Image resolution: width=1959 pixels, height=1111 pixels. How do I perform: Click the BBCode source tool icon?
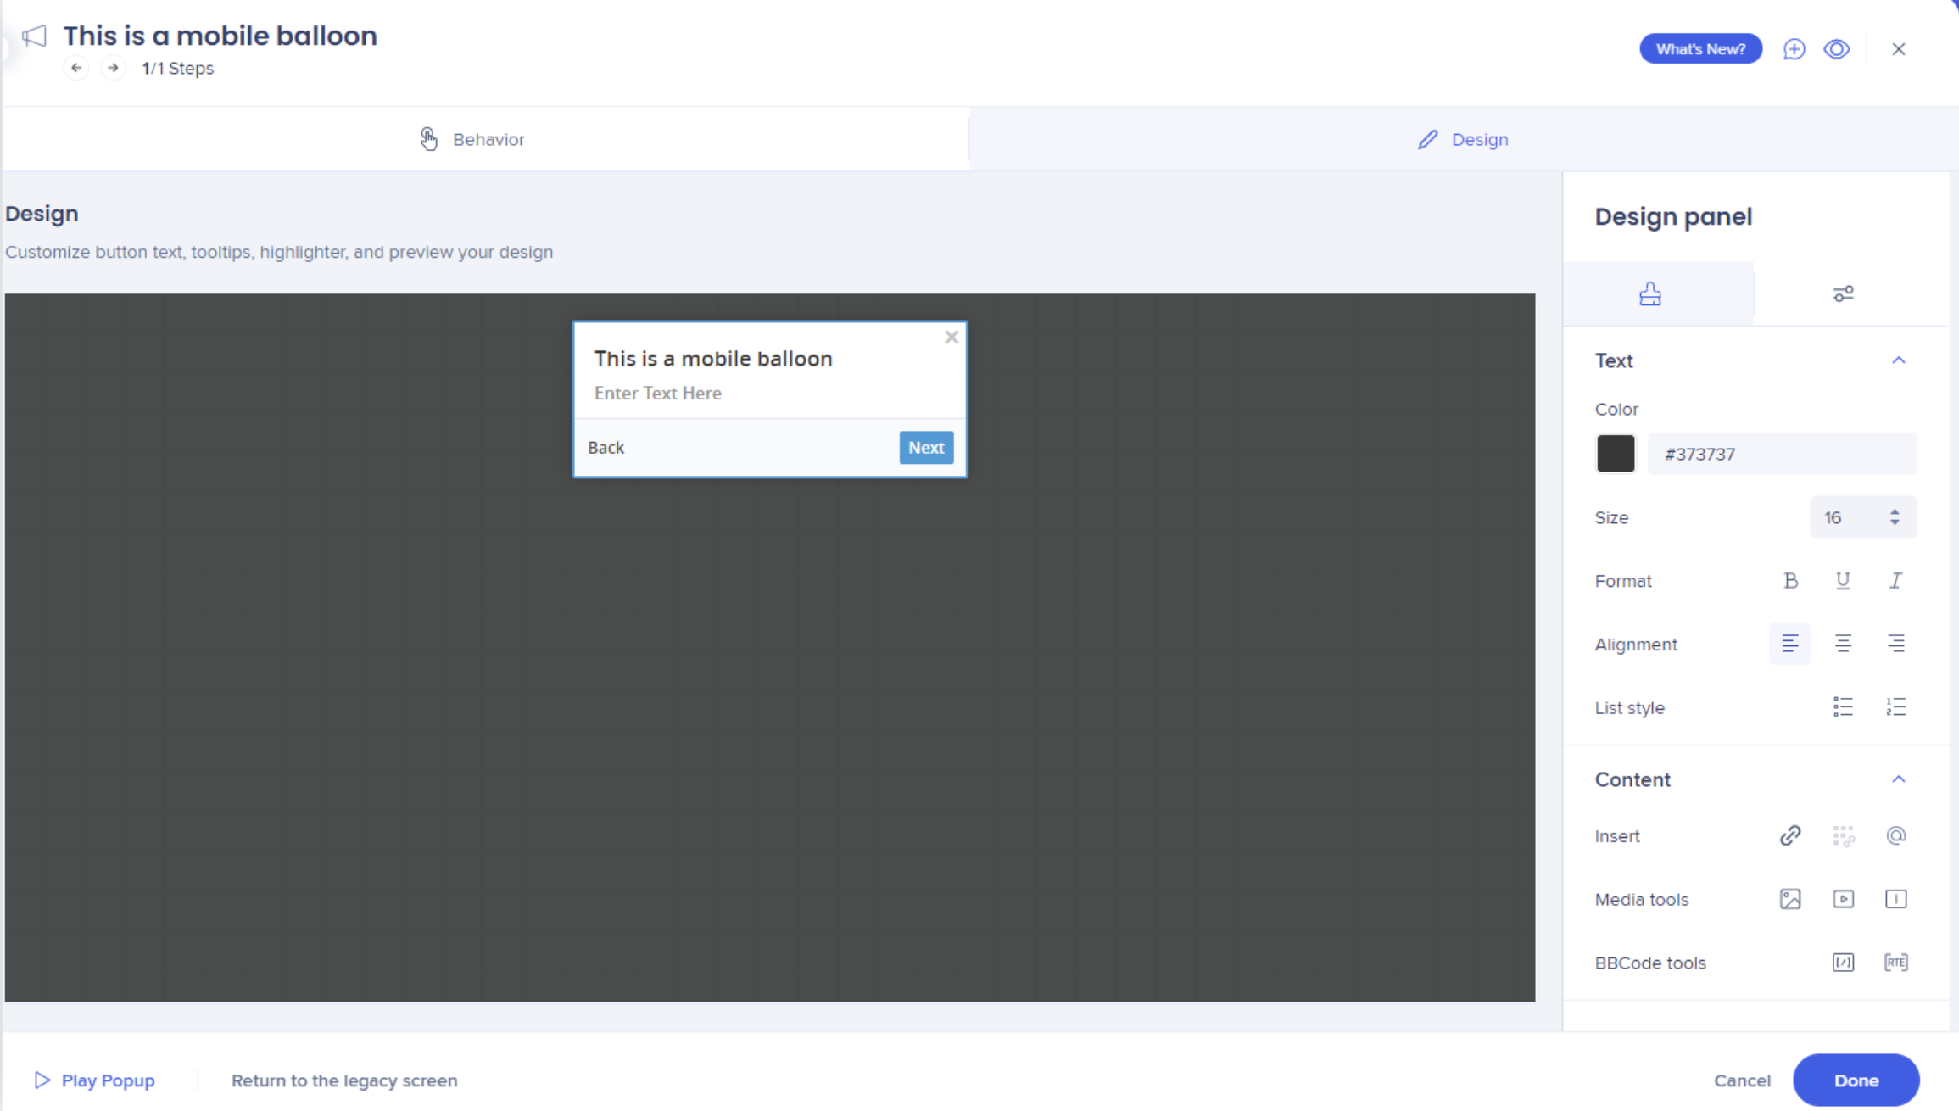tap(1843, 963)
